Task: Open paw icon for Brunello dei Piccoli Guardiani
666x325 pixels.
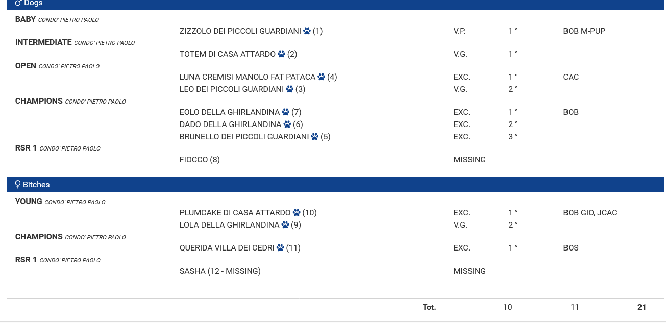Action: 314,137
